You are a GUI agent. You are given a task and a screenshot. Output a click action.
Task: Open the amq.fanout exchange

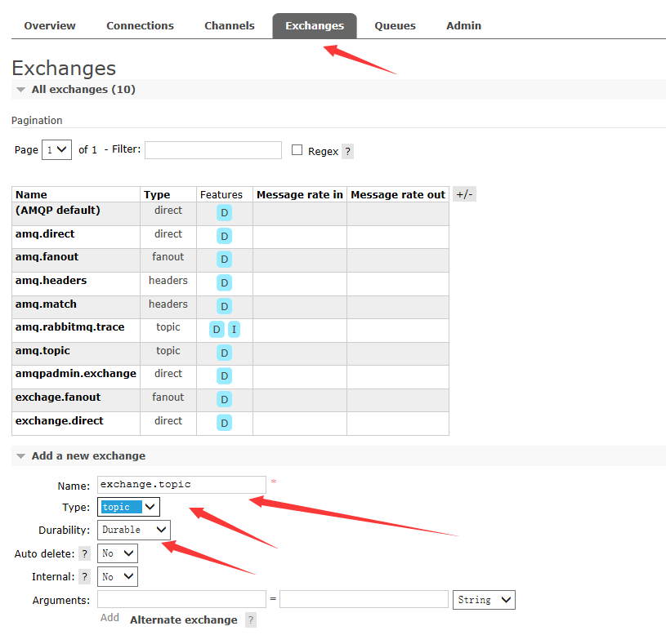tap(47, 257)
